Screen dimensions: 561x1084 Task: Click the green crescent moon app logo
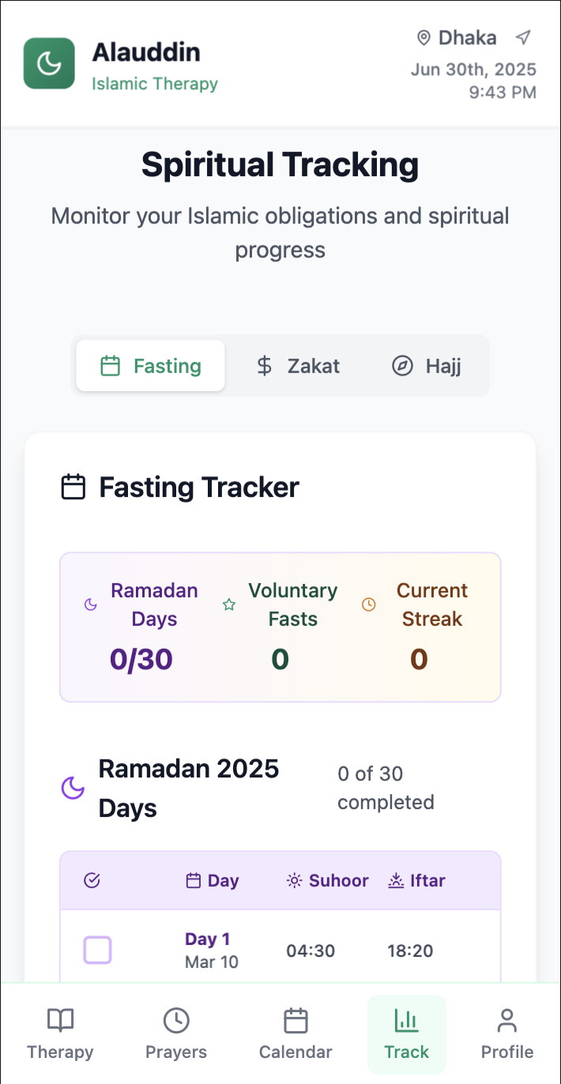[49, 63]
